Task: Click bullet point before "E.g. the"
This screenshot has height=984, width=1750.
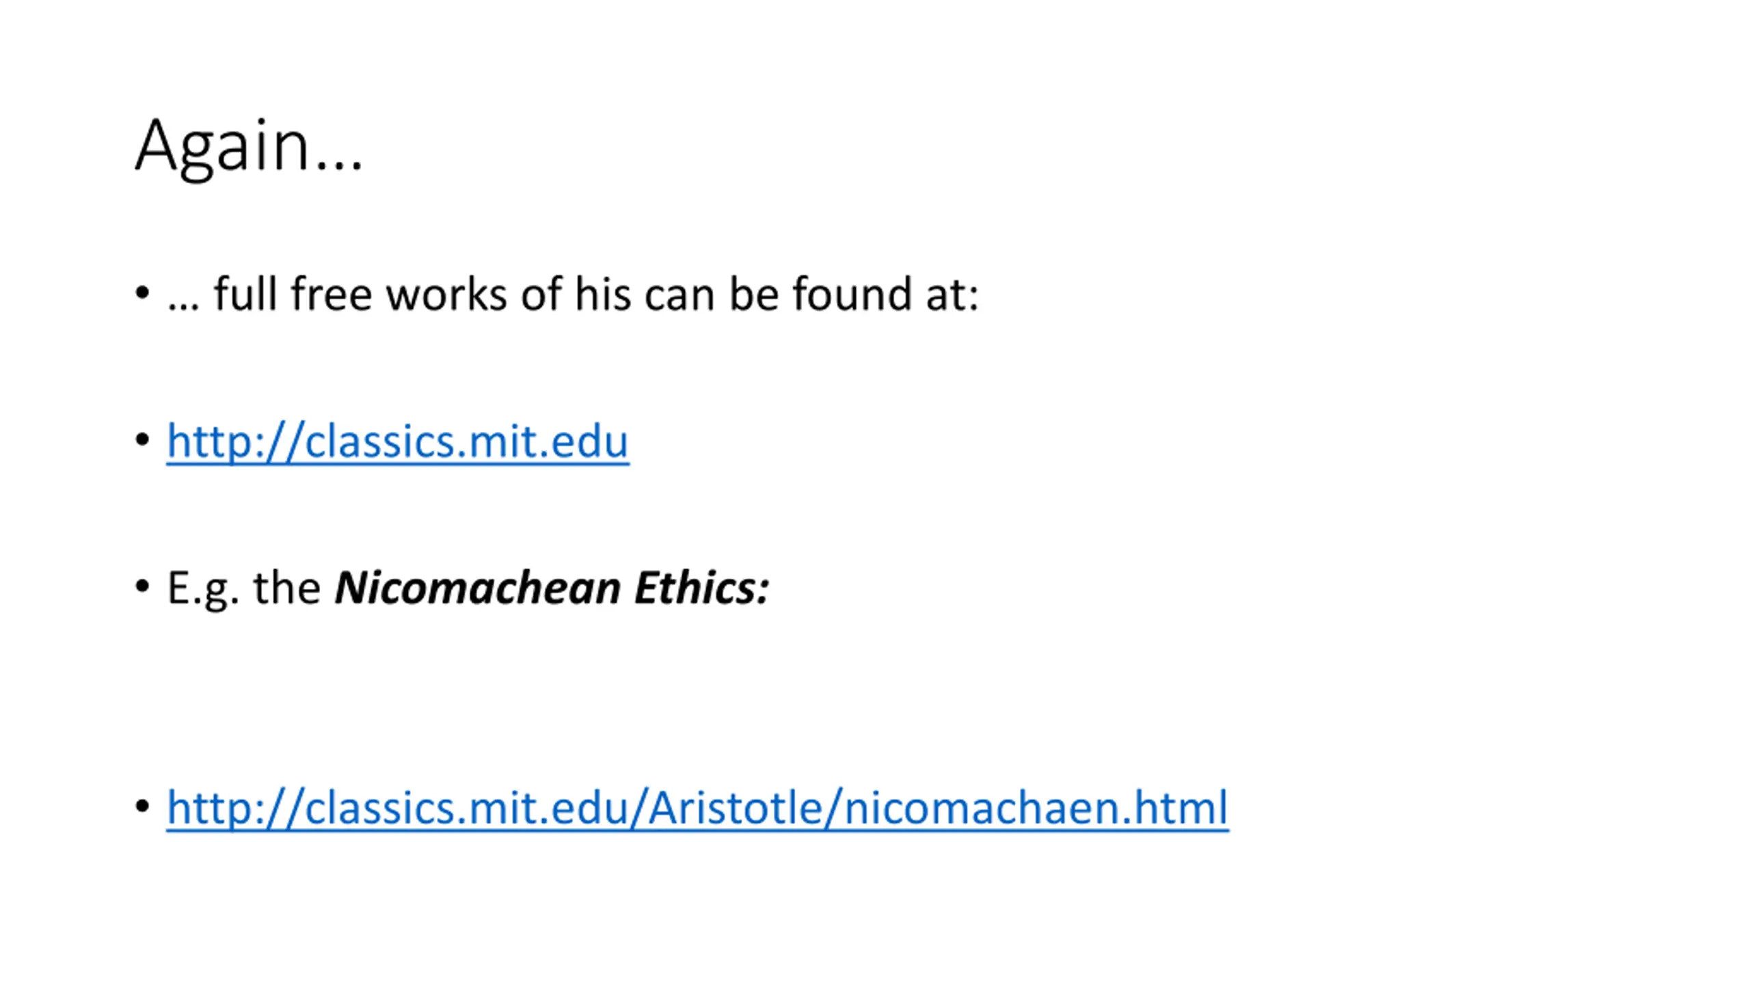Action: coord(142,586)
